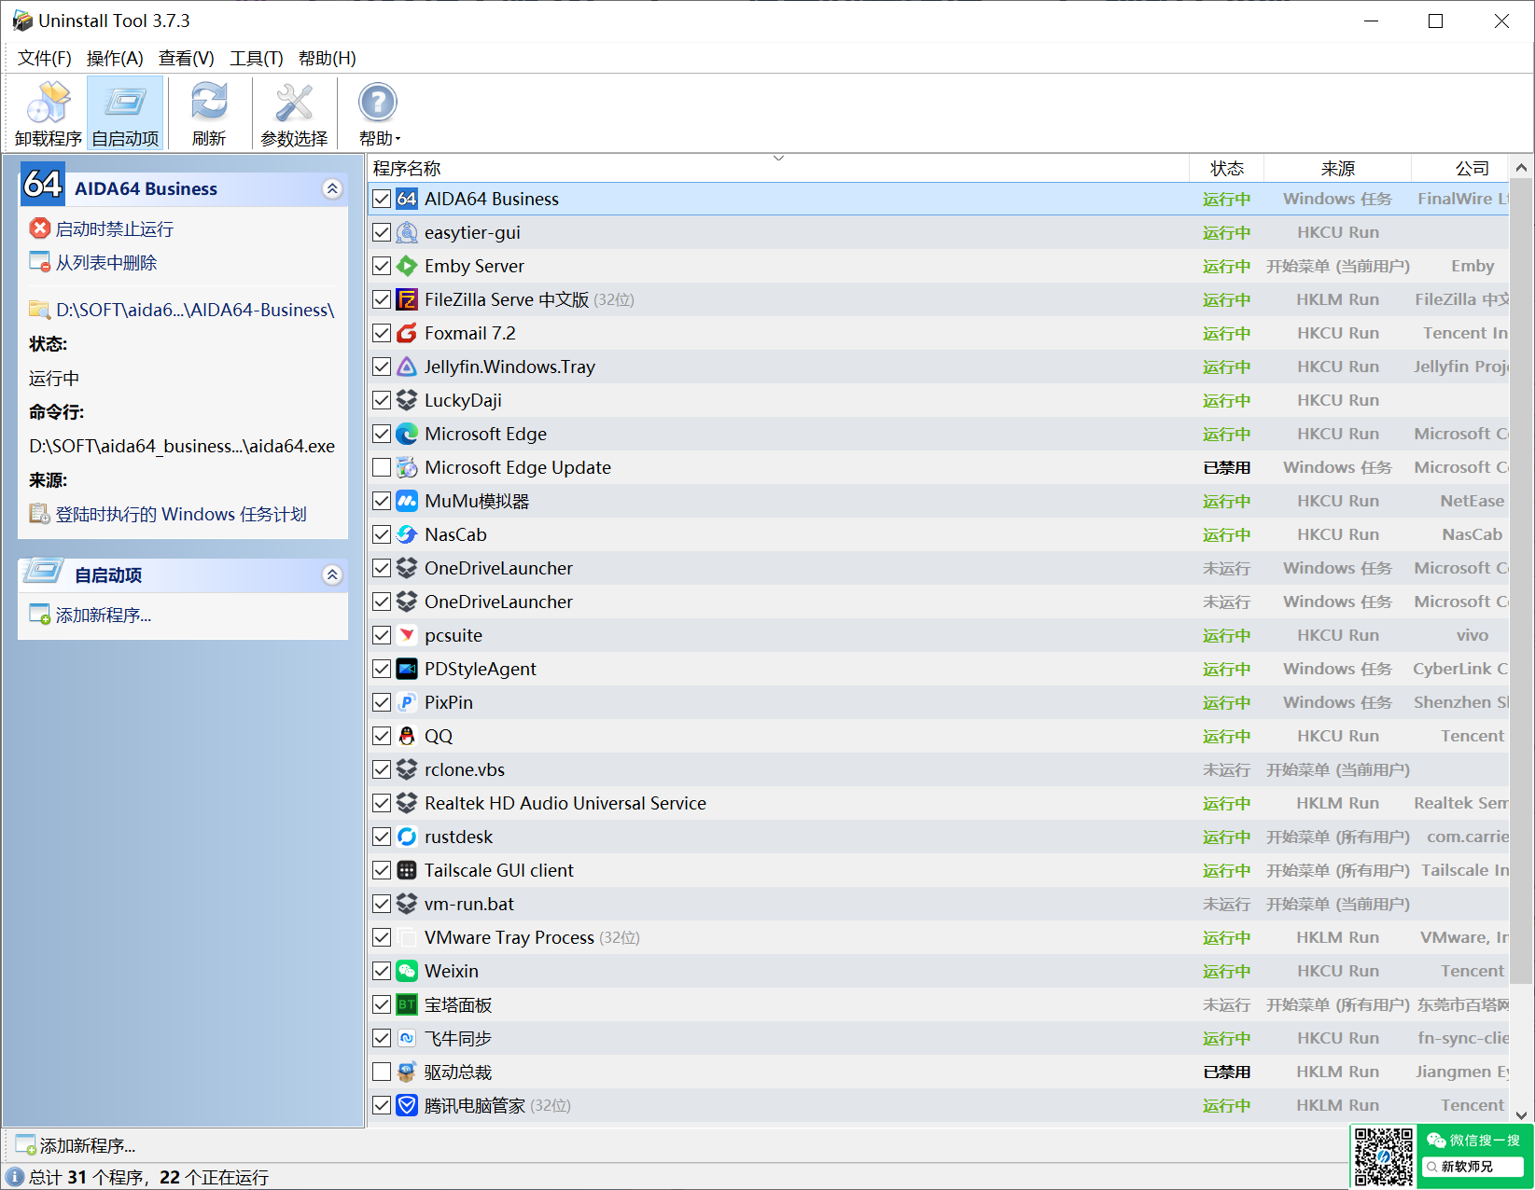The height and width of the screenshot is (1190, 1535).
Task: Collapse the AIDA64 Business details panel
Action: [332, 188]
